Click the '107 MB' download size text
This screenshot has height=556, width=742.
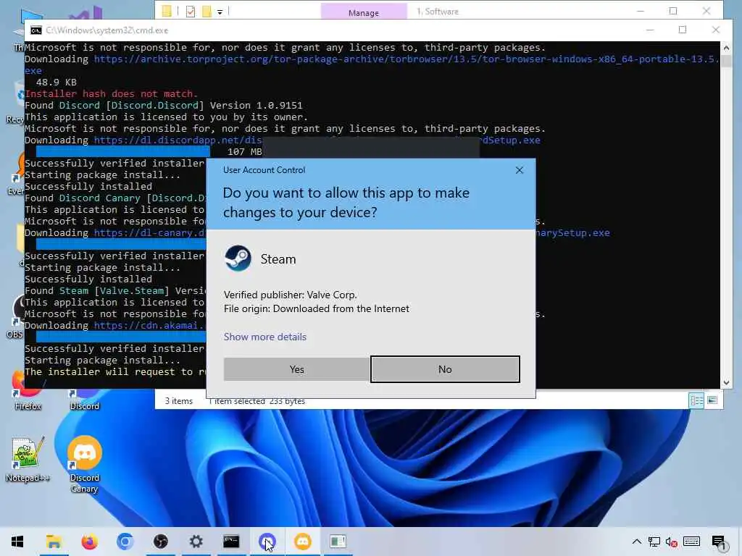click(x=245, y=152)
